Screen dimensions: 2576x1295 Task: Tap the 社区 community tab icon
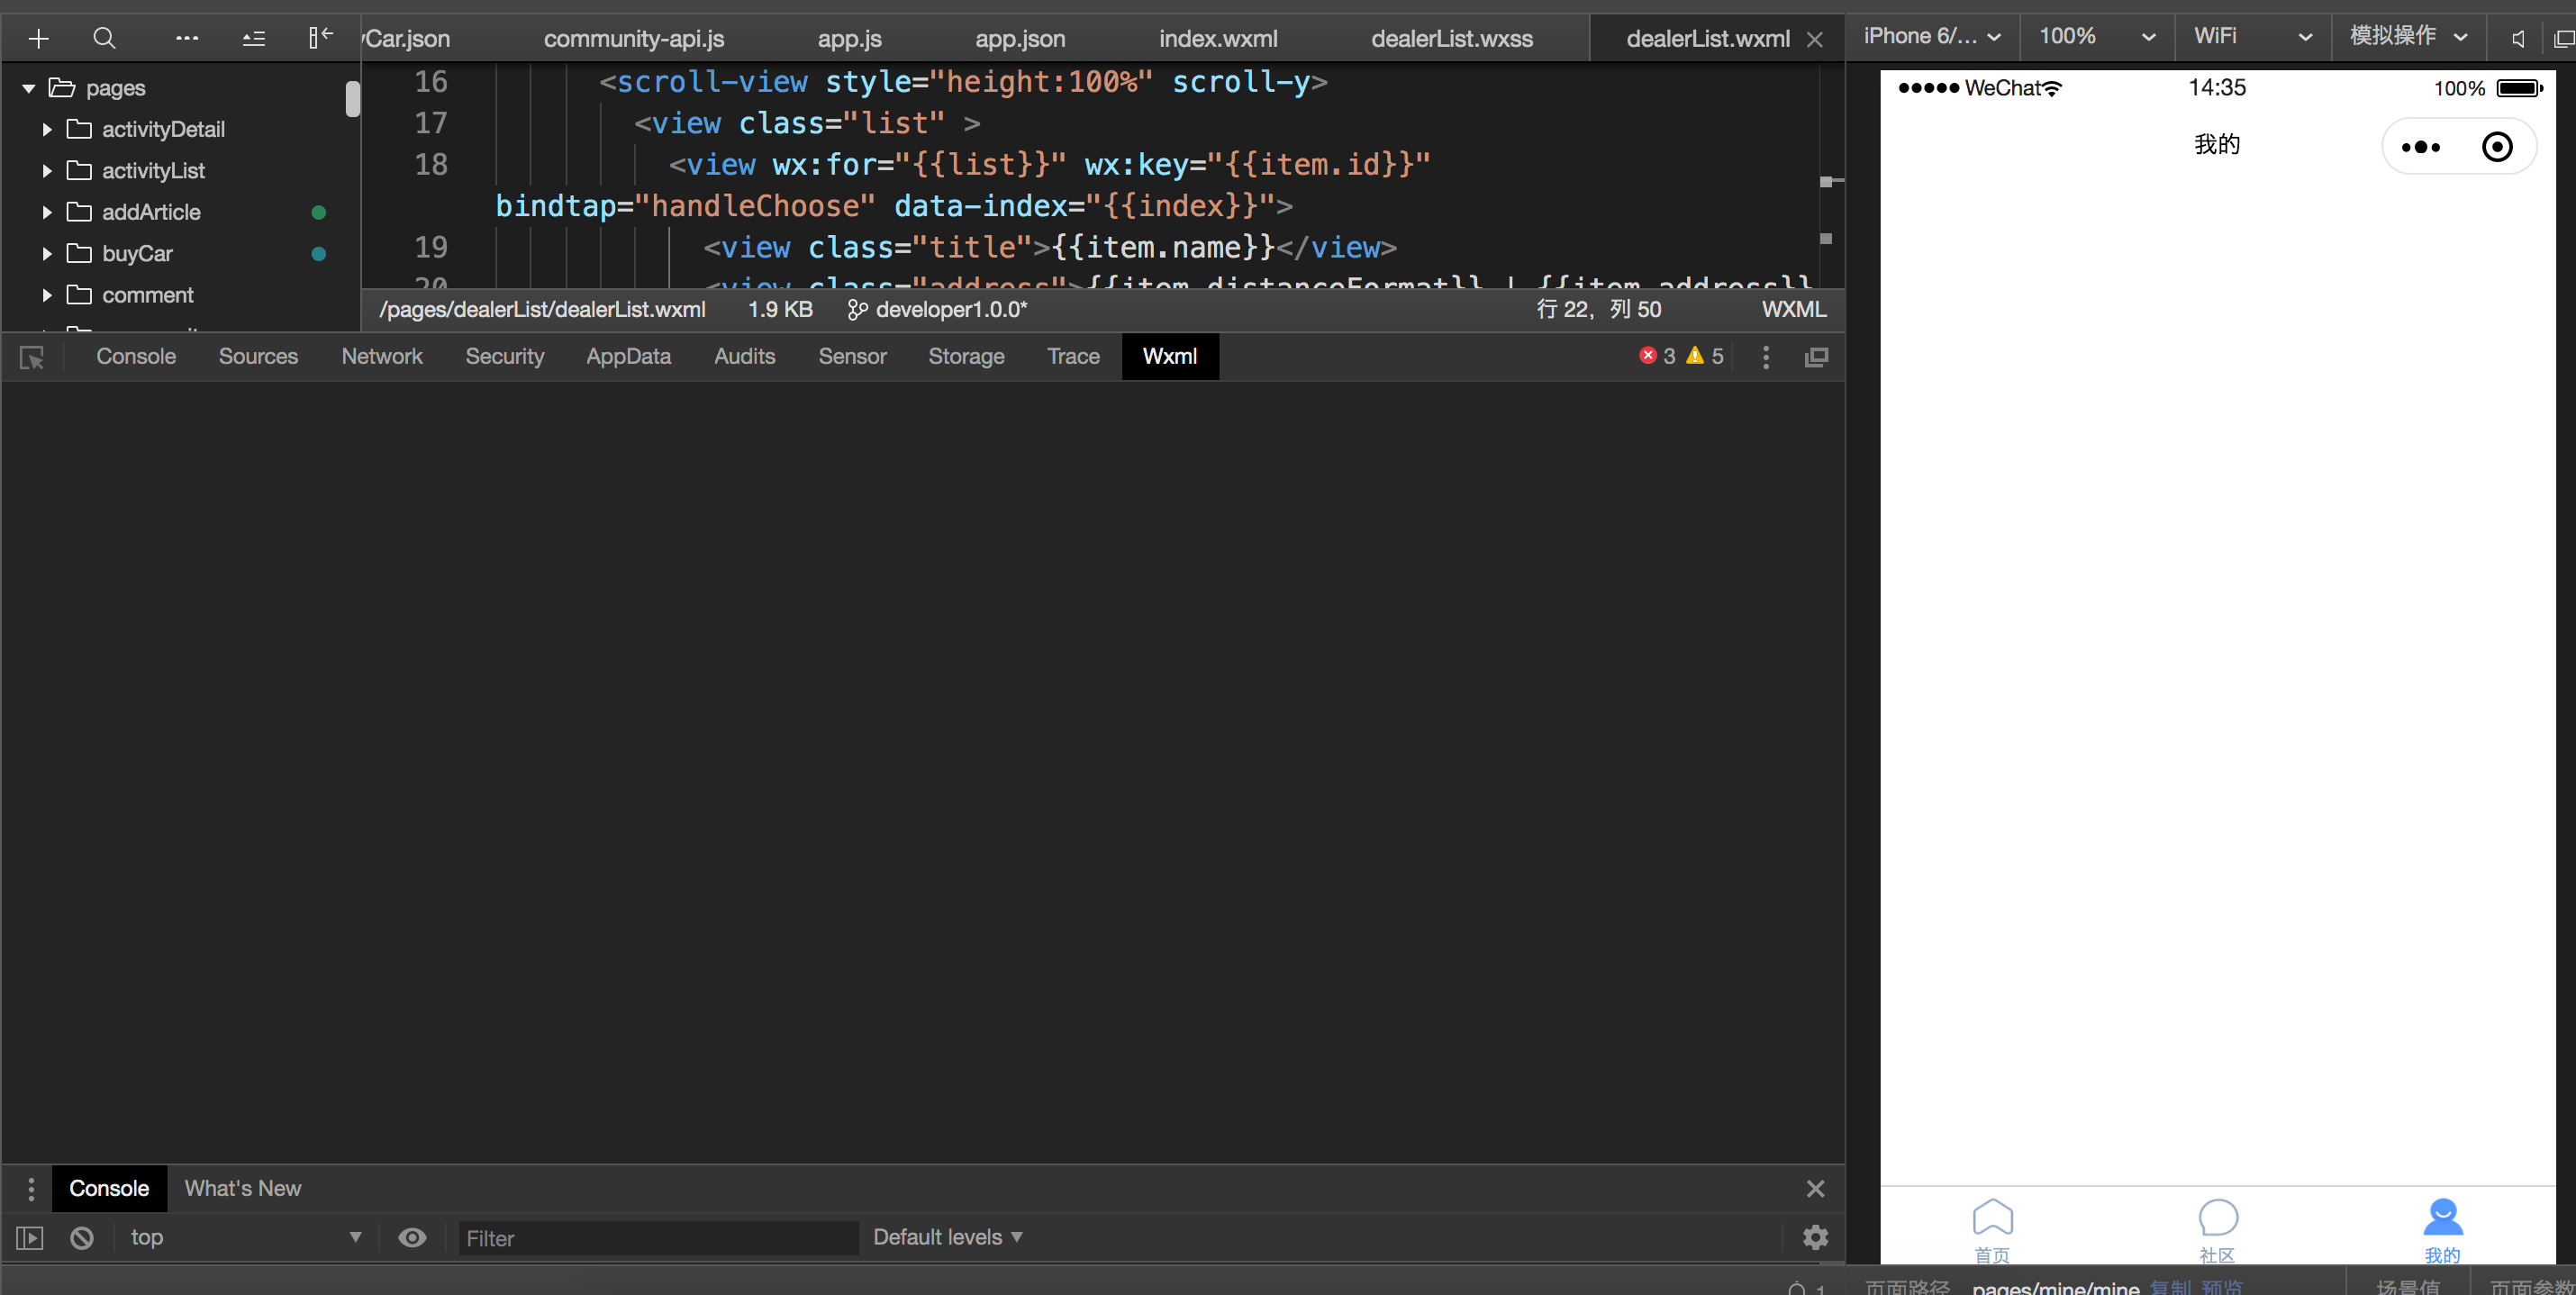(2217, 1229)
